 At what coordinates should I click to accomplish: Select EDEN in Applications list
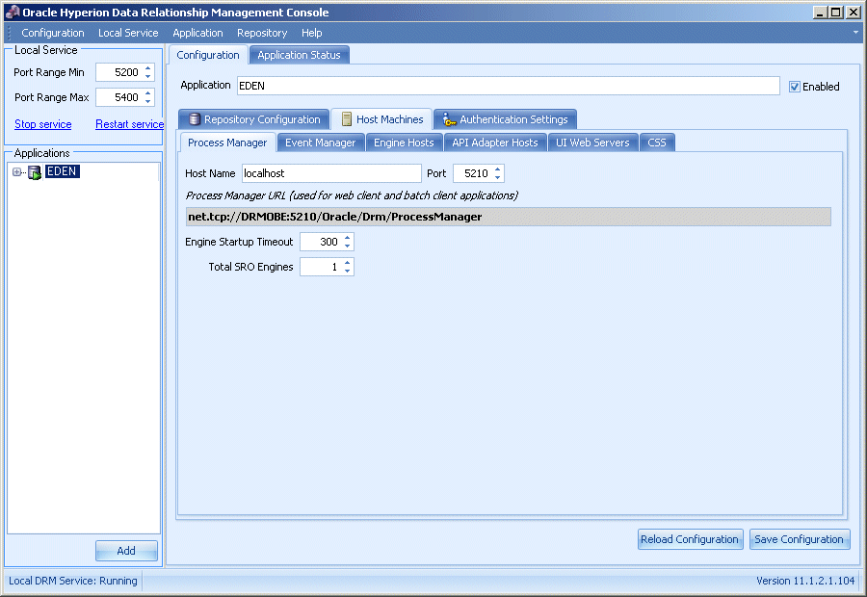pos(62,171)
